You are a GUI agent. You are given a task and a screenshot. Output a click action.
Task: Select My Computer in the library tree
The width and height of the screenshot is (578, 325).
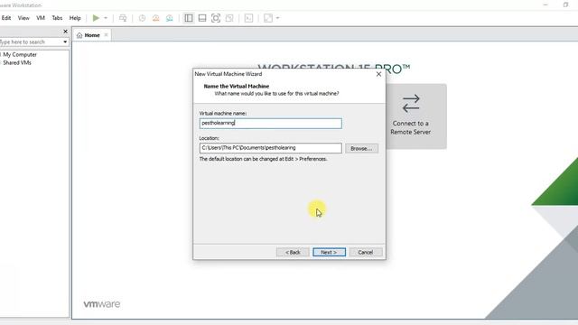[x=20, y=54]
